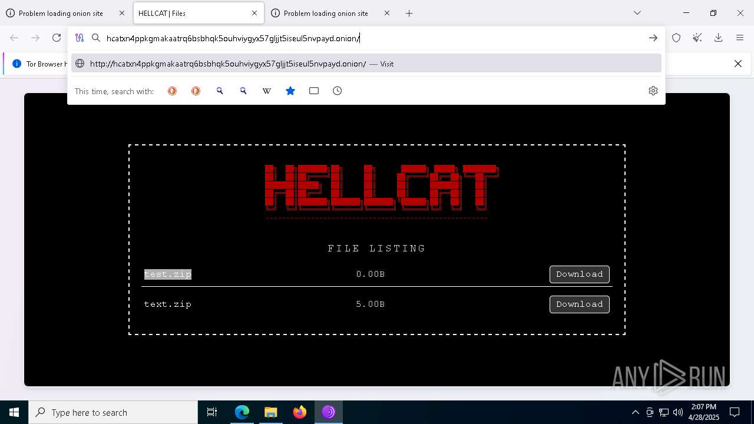Open Firefox from taskbar
This screenshot has width=754, height=424.
300,412
